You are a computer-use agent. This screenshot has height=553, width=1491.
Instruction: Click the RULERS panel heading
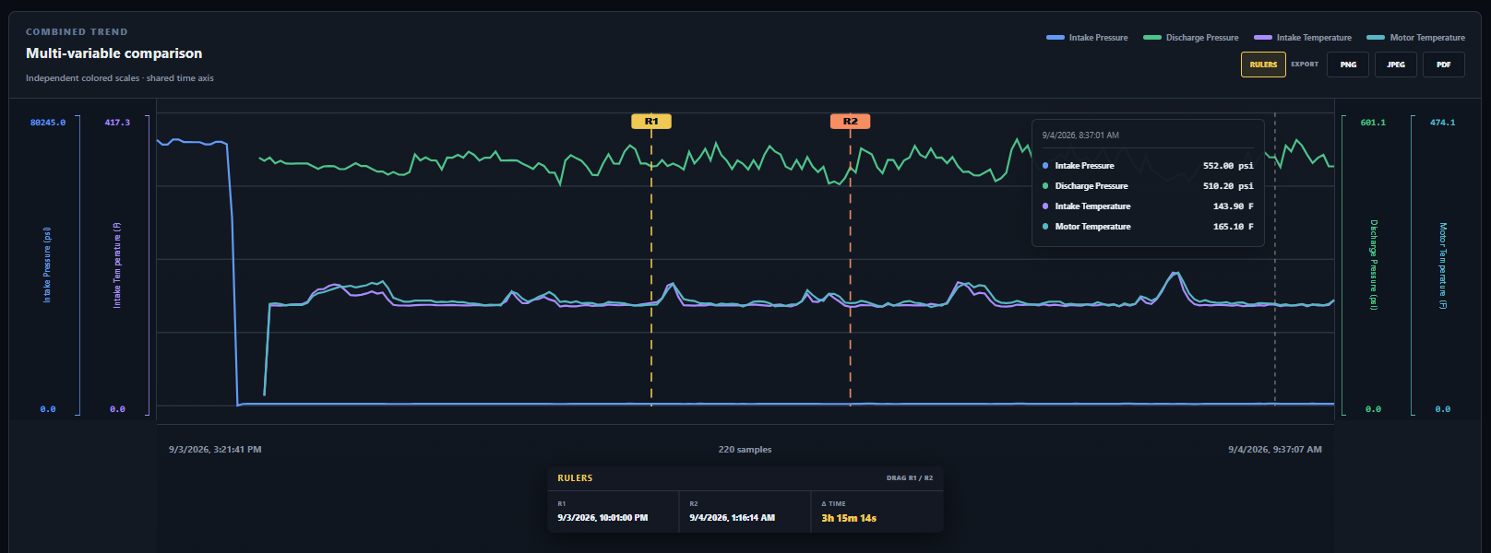tap(575, 478)
